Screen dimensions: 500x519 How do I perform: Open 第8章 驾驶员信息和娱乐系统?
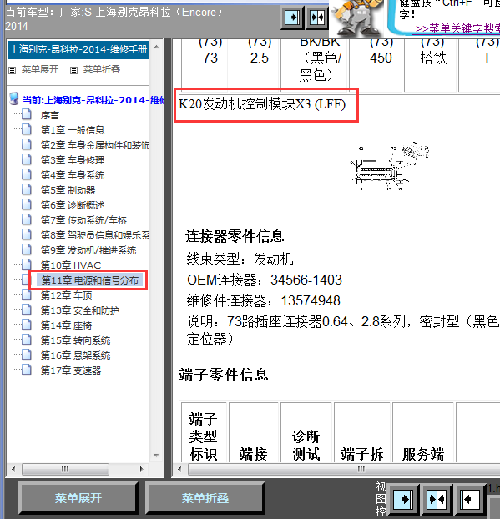click(94, 235)
